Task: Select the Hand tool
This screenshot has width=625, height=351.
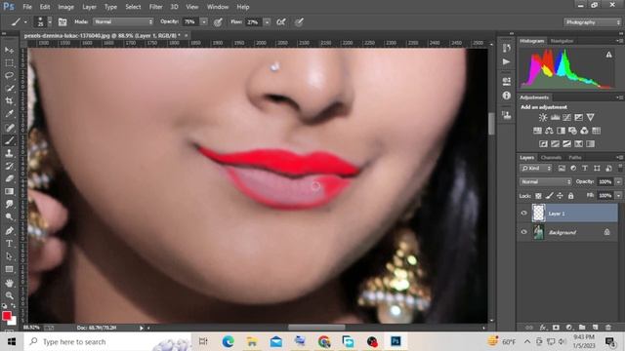Action: (9, 283)
